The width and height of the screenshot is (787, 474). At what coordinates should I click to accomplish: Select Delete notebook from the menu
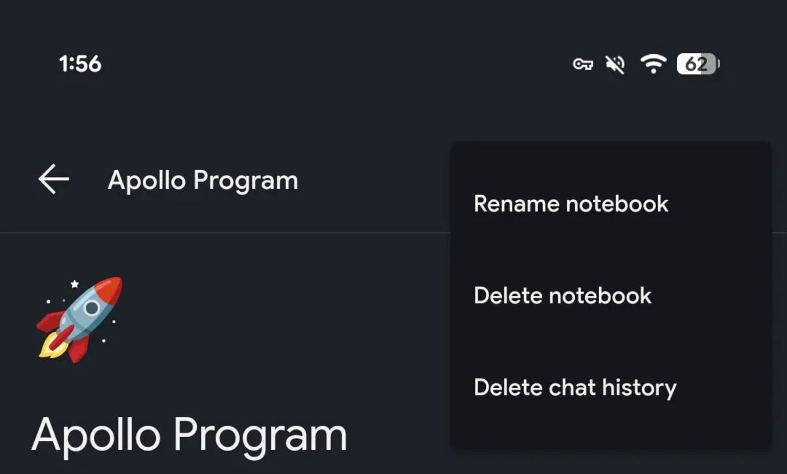pyautogui.click(x=562, y=295)
